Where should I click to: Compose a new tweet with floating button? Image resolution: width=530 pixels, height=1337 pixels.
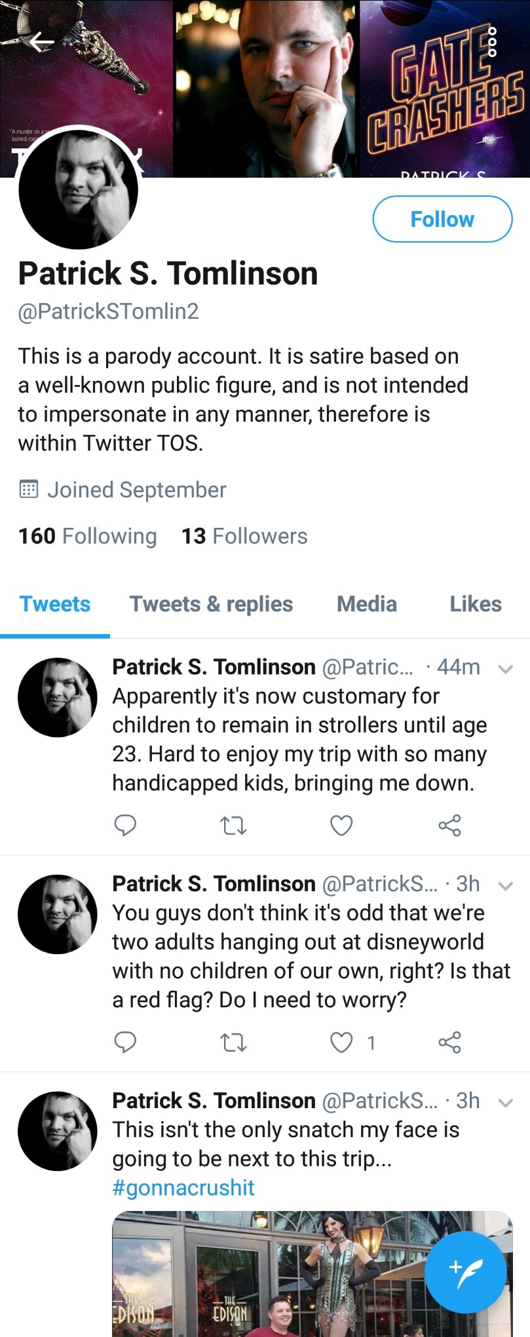tap(465, 1271)
